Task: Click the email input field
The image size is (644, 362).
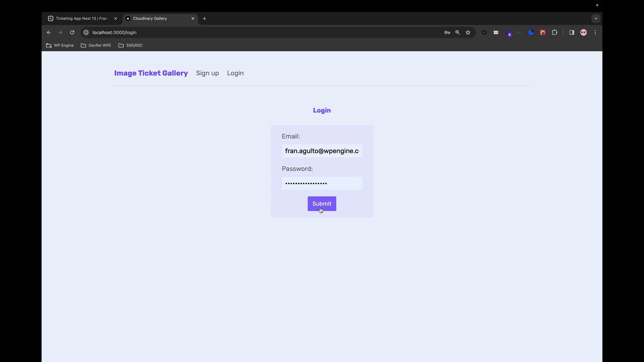Action: tap(322, 151)
